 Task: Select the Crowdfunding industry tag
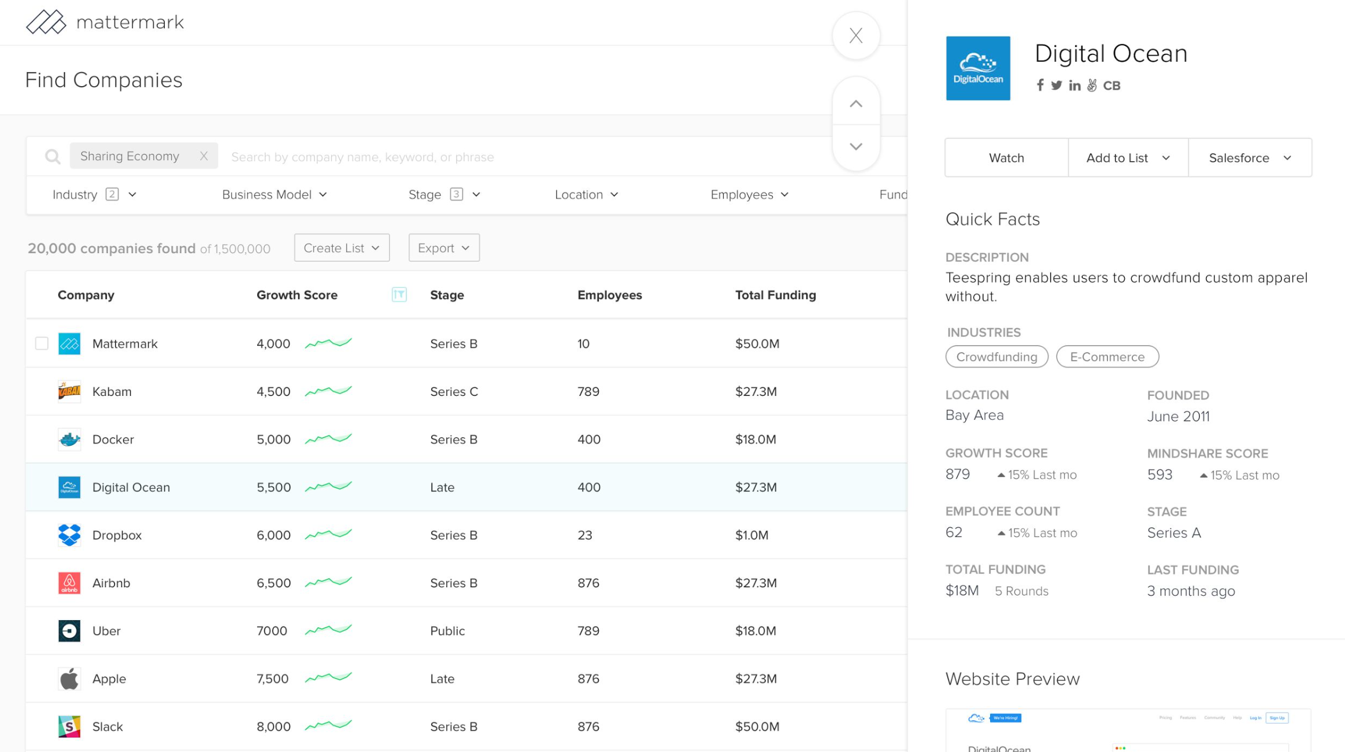tap(996, 357)
